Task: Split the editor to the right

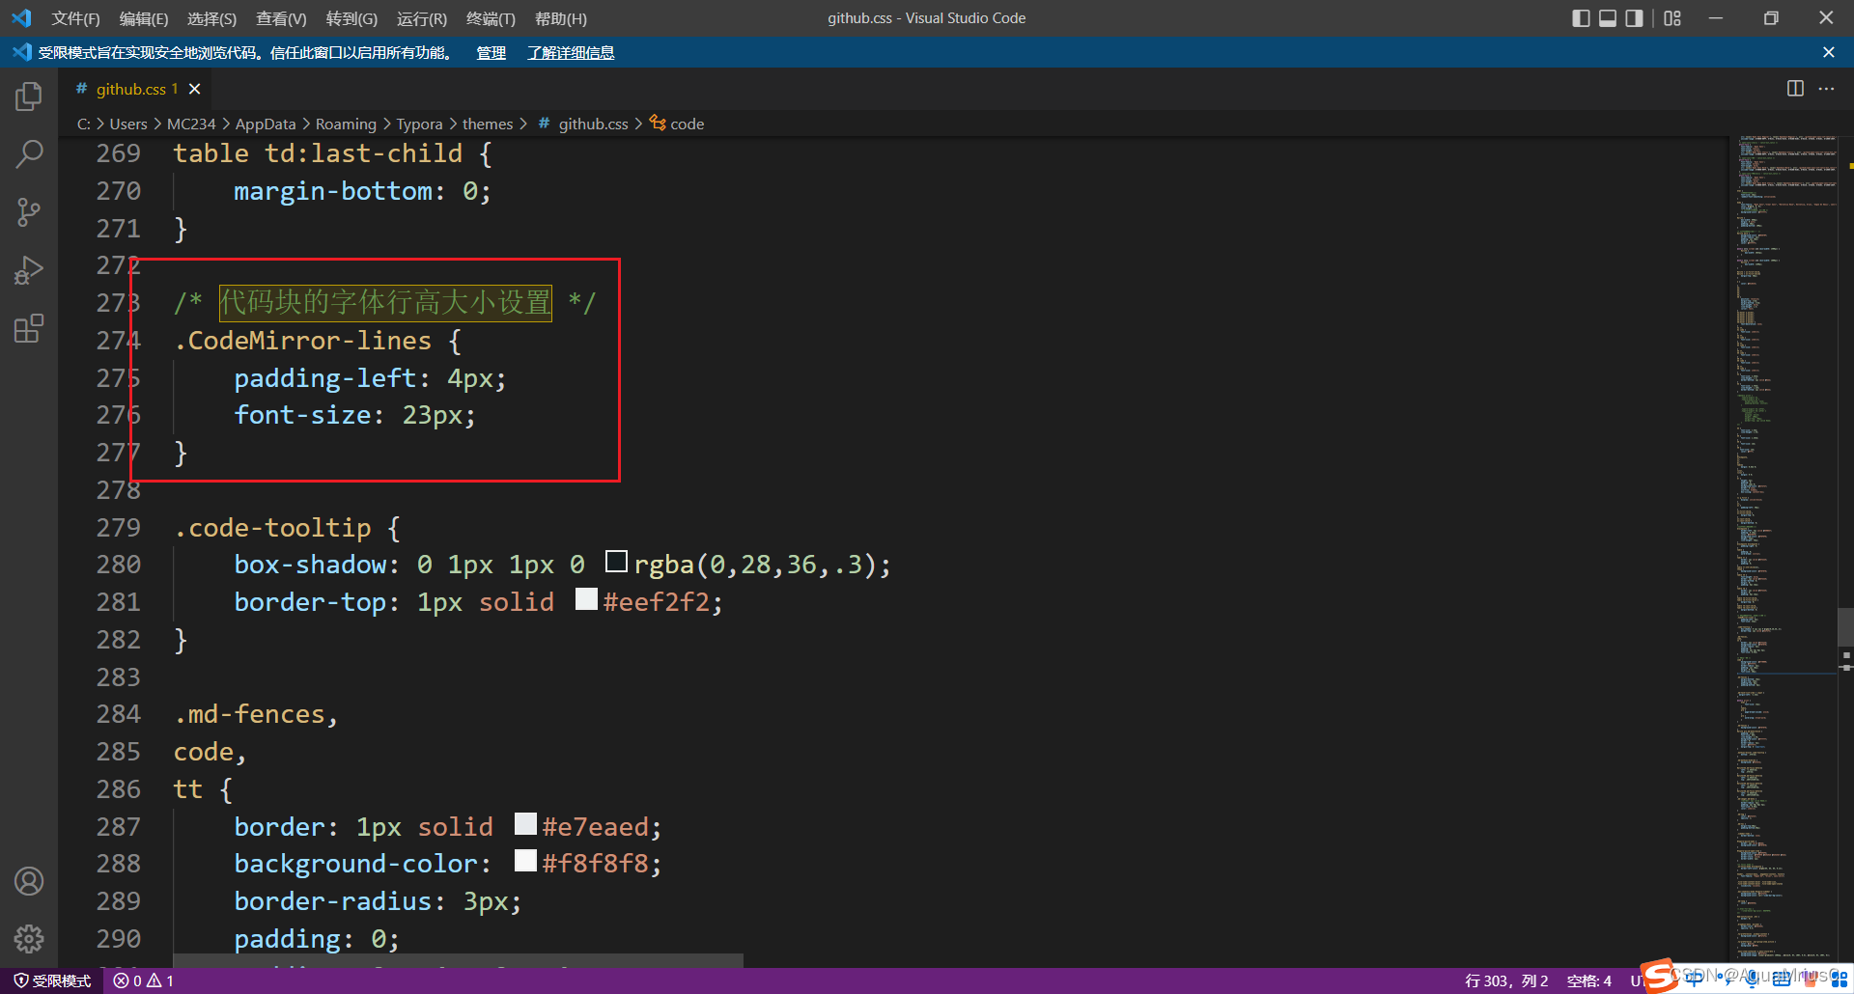Action: [1795, 89]
